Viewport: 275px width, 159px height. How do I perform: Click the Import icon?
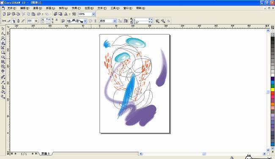click(x=55, y=14)
